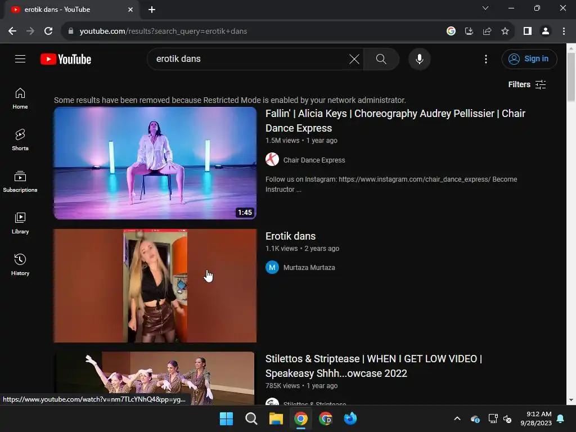Show hidden system tray icons

(457, 418)
